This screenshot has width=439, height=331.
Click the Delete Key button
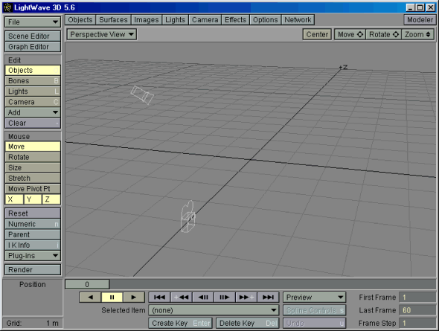[x=248, y=323]
